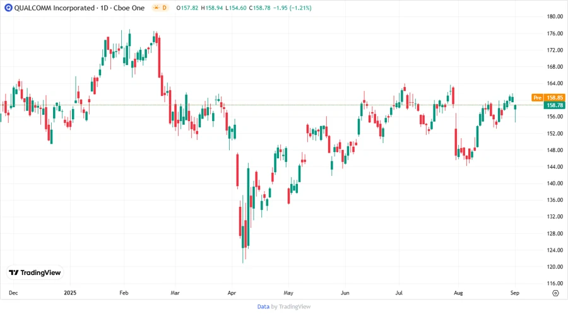Click the Mar time axis label
568x314 pixels.
175,293
